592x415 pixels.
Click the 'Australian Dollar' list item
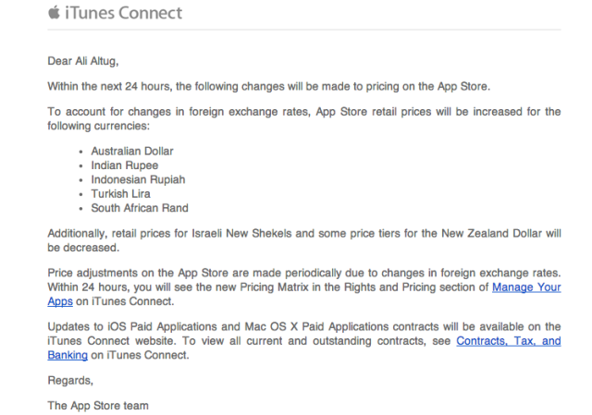[132, 152]
